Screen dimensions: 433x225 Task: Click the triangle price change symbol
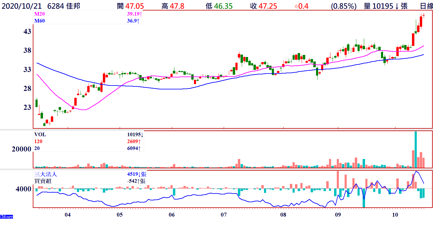[x=296, y=6]
